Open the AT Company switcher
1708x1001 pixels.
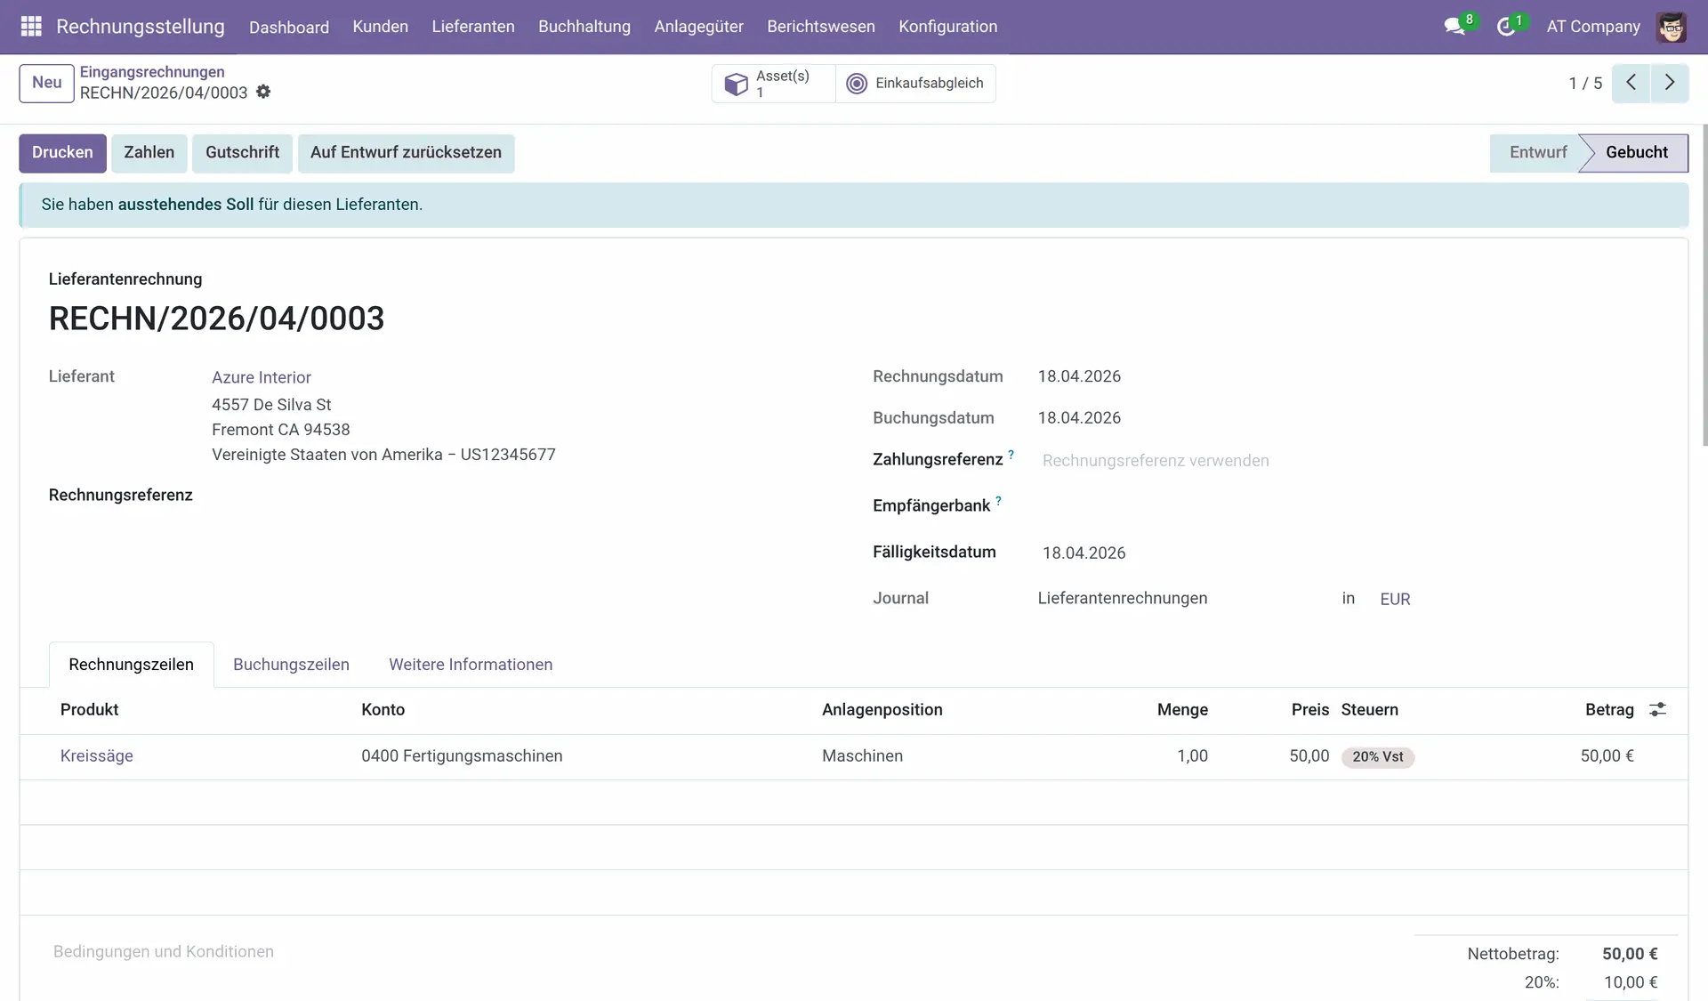pyautogui.click(x=1592, y=27)
